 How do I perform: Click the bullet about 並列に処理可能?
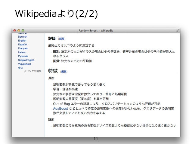[90, 94]
